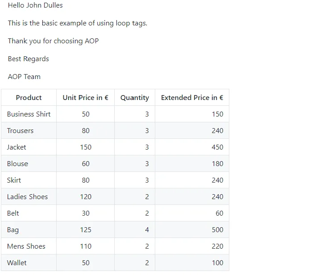Viewport: 319px width, 275px height.
Task: Click the Unit Price in € header
Action: [x=86, y=97]
